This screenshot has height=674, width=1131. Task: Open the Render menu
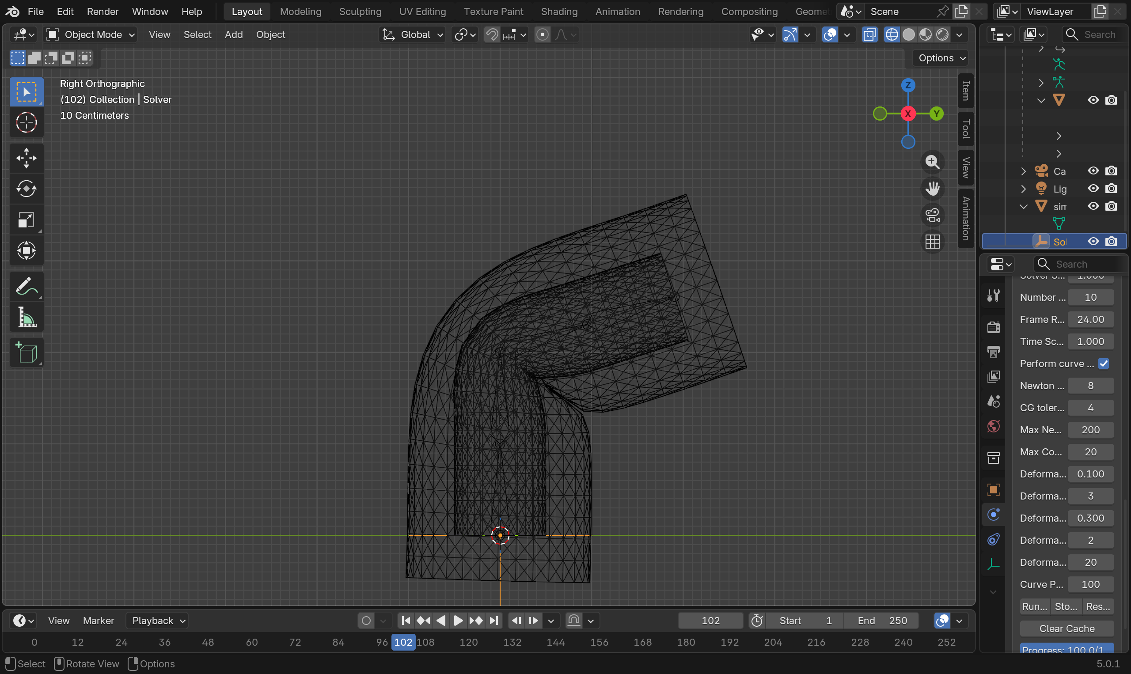[x=102, y=11]
